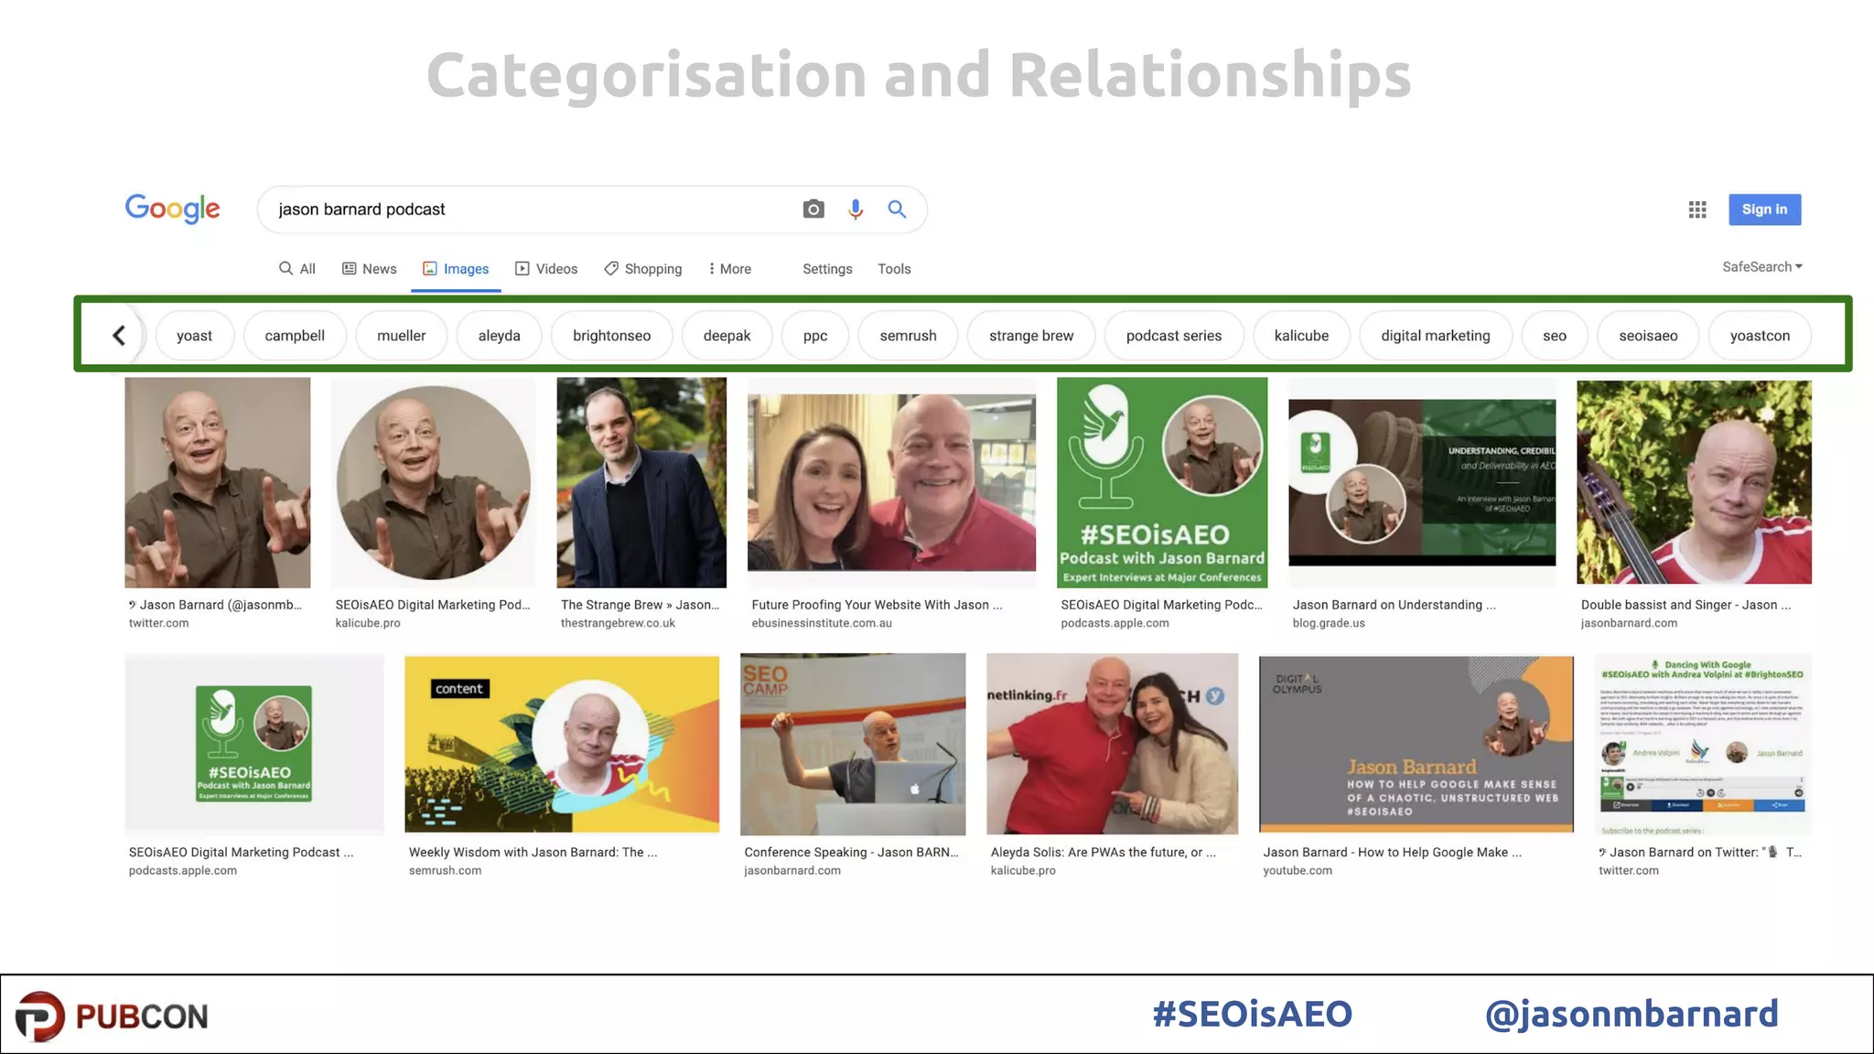The width and height of the screenshot is (1874, 1054).
Task: Open the Settings menu
Action: click(827, 269)
